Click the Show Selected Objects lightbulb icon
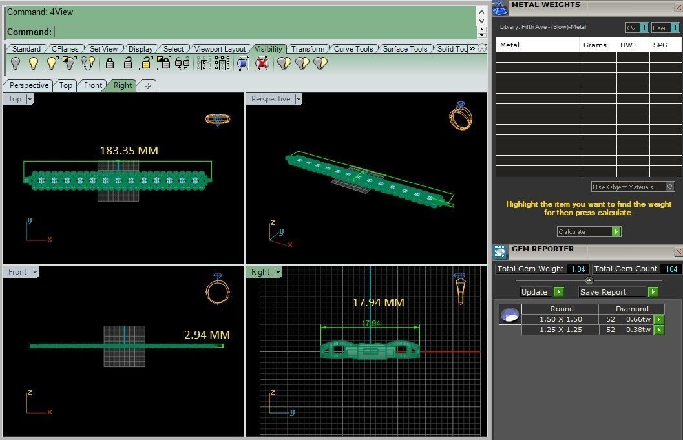Viewport: 683px width, 440px height. pyautogui.click(x=52, y=63)
